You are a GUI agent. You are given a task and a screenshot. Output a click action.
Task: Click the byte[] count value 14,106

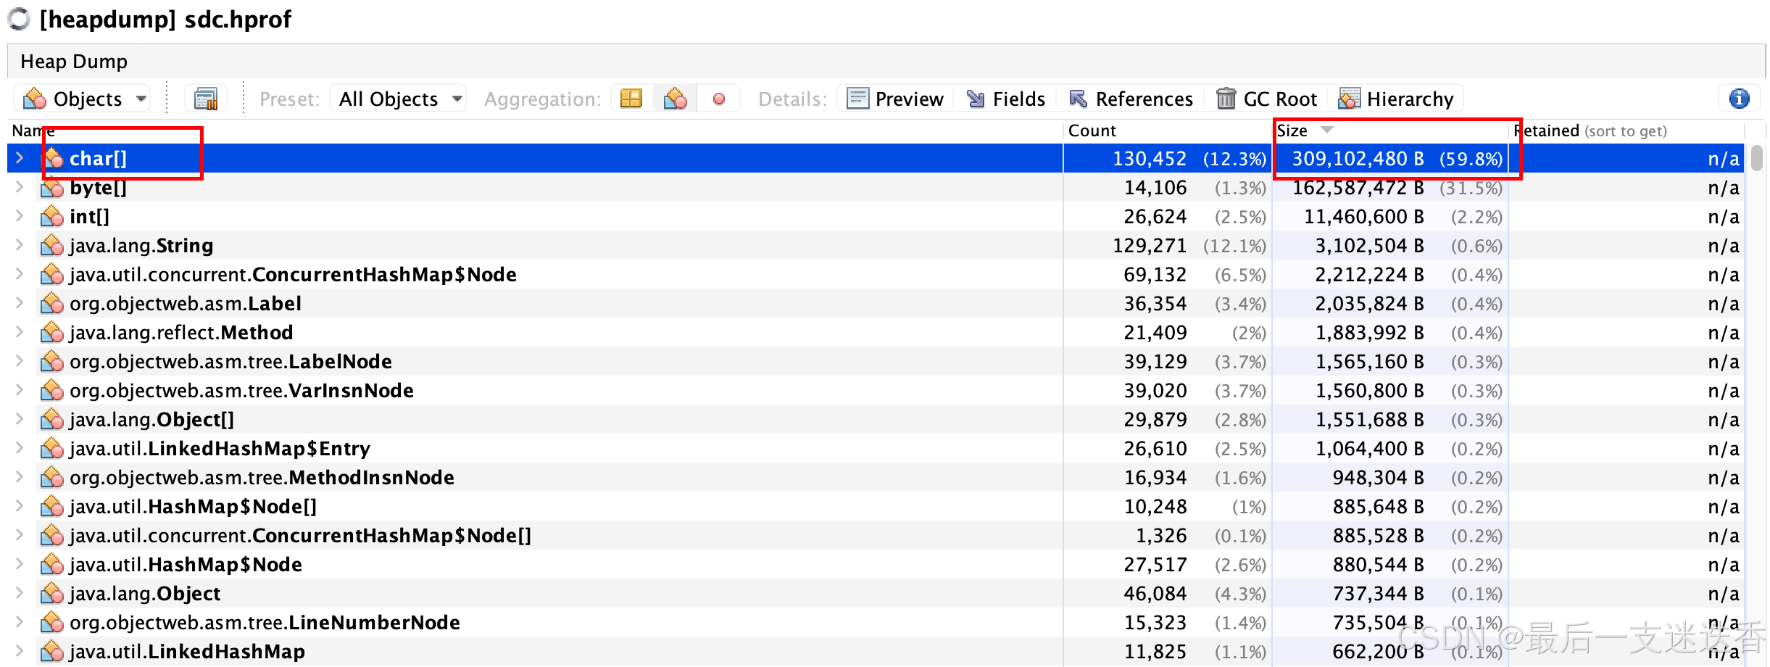(1155, 188)
